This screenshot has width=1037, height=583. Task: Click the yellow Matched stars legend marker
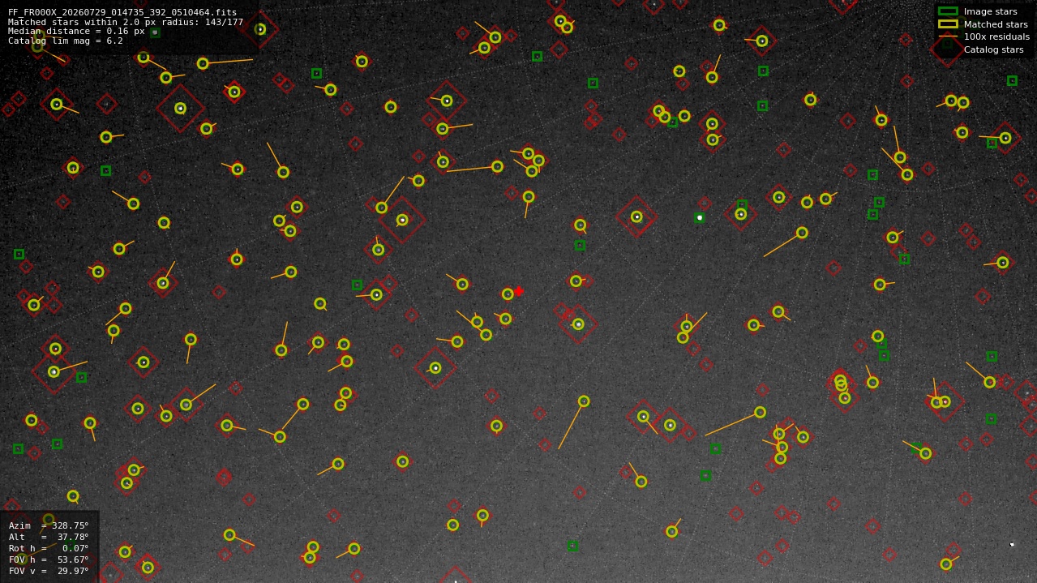(x=948, y=24)
